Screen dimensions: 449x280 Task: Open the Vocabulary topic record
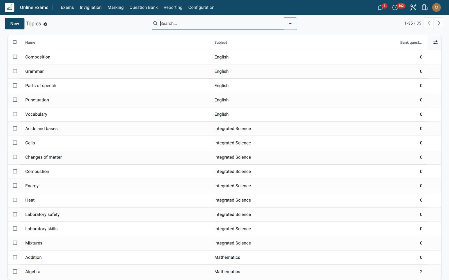(x=36, y=114)
